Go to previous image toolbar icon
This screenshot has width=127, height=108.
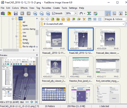click(x=22, y=13)
